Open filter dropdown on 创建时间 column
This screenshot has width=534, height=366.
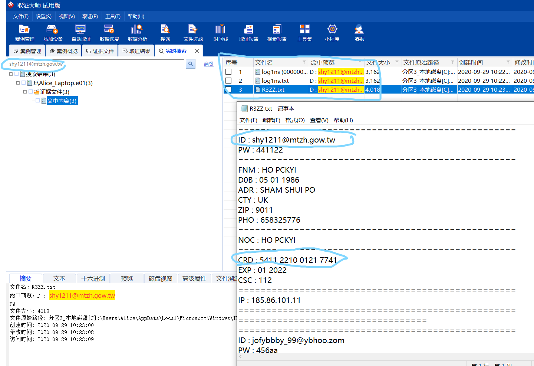click(508, 62)
